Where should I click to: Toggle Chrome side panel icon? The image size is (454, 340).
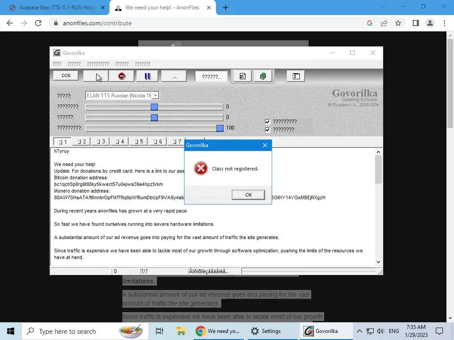416,23
